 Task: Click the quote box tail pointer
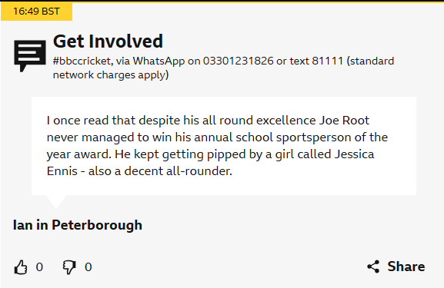[x=56, y=202]
